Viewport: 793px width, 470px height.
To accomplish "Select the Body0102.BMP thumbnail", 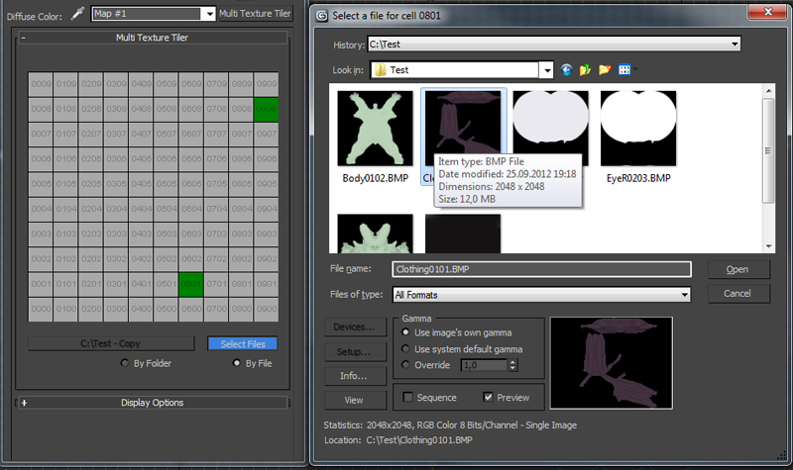I will coord(376,129).
